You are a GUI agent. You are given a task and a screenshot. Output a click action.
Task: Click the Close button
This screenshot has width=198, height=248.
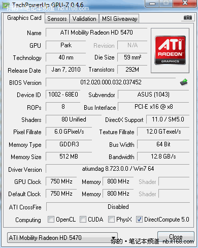pyautogui.click(x=176, y=237)
